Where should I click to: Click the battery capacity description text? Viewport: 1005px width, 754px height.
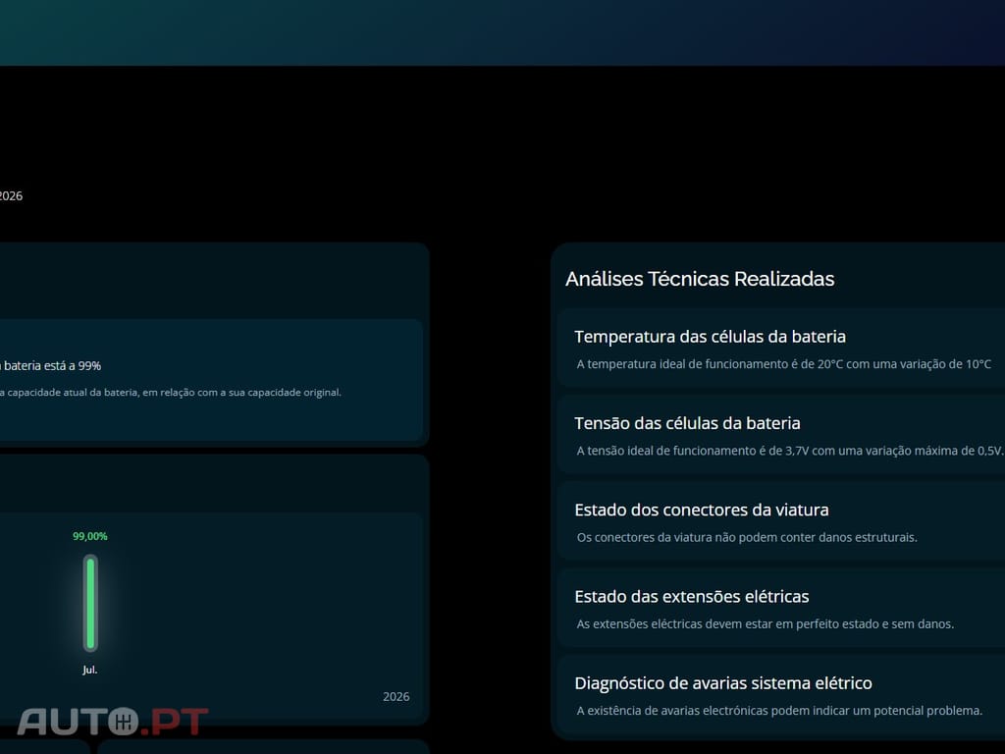[x=171, y=393]
